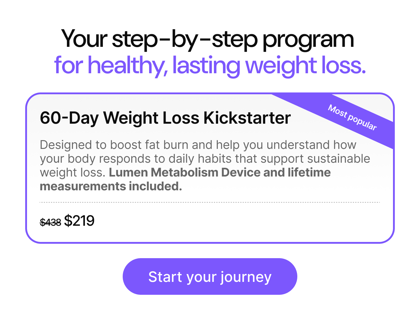
Task: Click the word "lasting" in the purple subheading
Action: point(206,65)
